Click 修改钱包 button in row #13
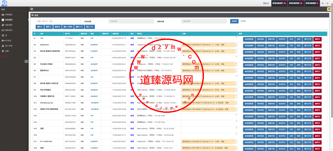333x151 pixels. tap(260, 117)
